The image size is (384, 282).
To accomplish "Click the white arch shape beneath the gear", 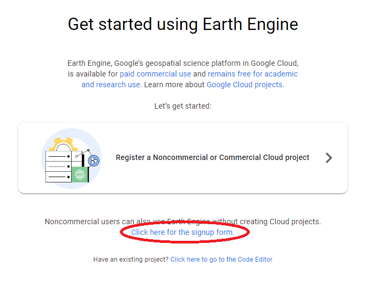I will 63,148.
